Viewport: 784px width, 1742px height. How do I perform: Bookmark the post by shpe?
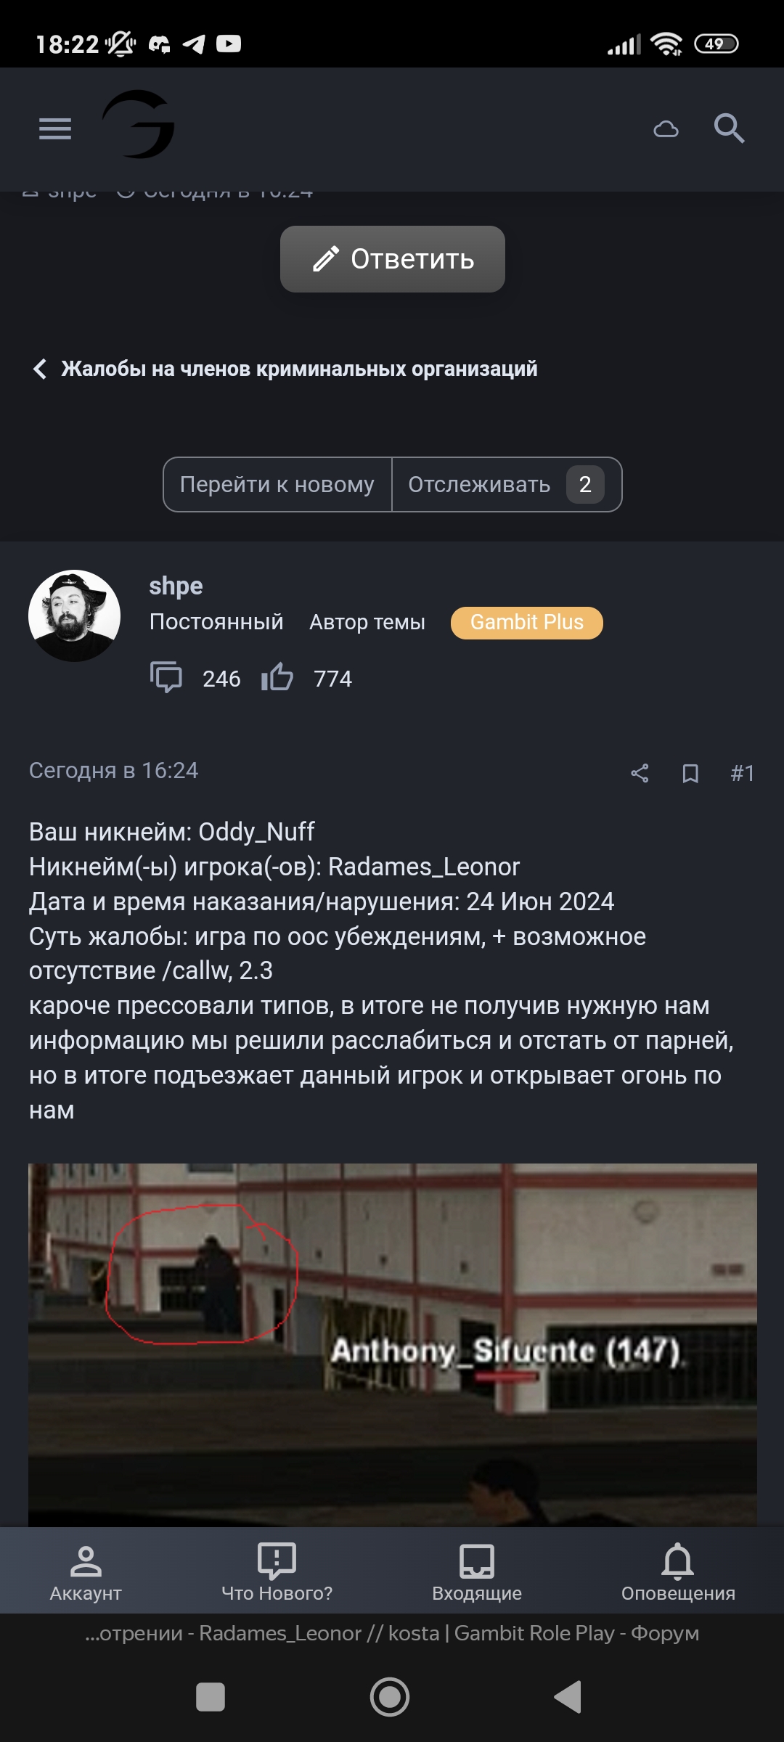(690, 773)
